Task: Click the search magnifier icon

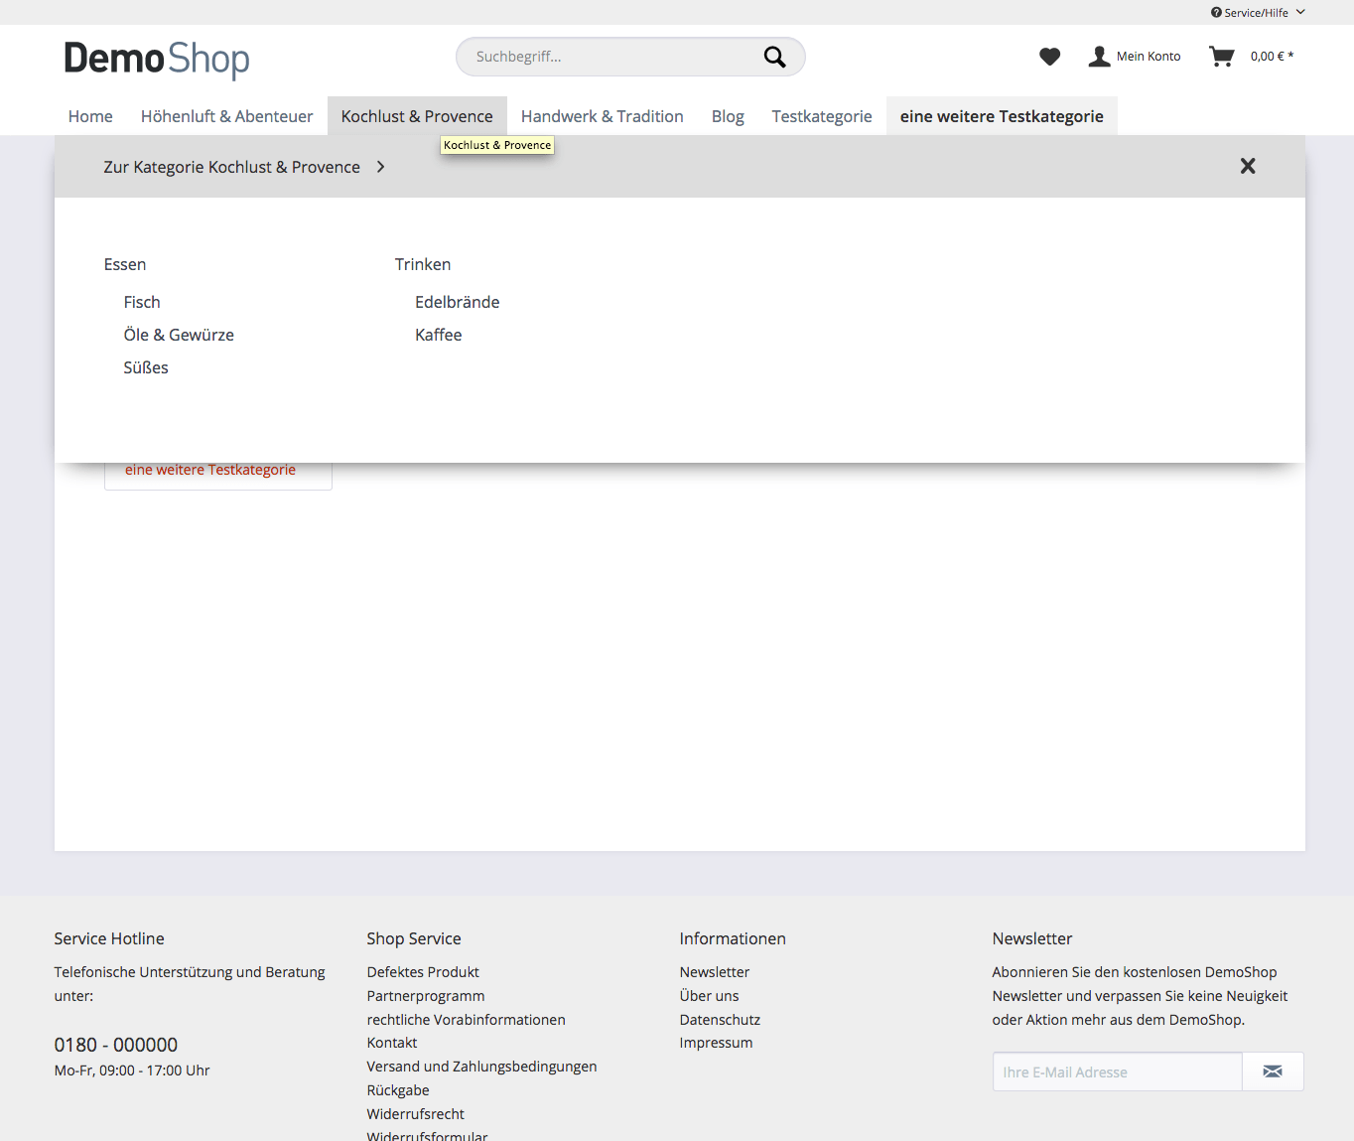Action: point(774,57)
